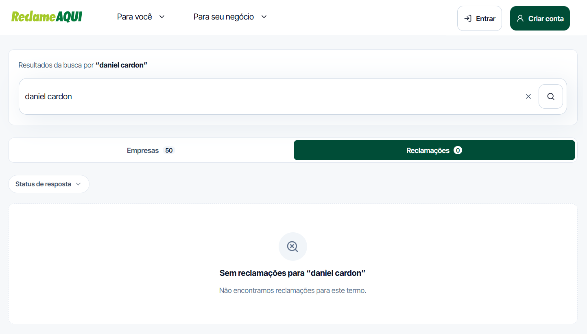Screen dimensions: 587x334
Task: Click the chevron beside Para seu negócio
Action: click(264, 17)
